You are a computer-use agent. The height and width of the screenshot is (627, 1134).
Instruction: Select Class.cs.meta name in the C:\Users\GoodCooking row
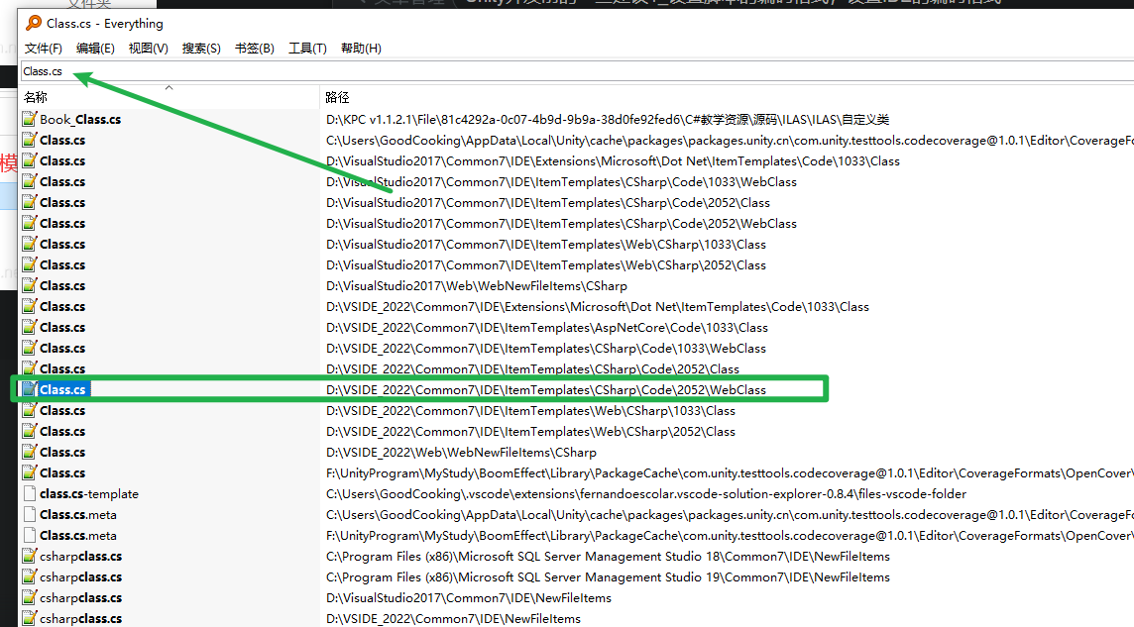pyautogui.click(x=78, y=515)
